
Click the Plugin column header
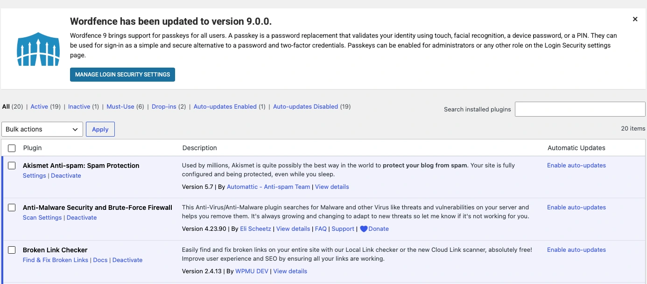pos(33,148)
